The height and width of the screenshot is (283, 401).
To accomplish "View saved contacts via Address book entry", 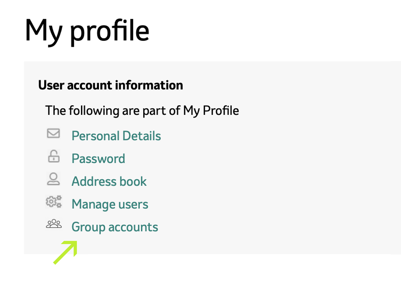I will [x=109, y=182].
